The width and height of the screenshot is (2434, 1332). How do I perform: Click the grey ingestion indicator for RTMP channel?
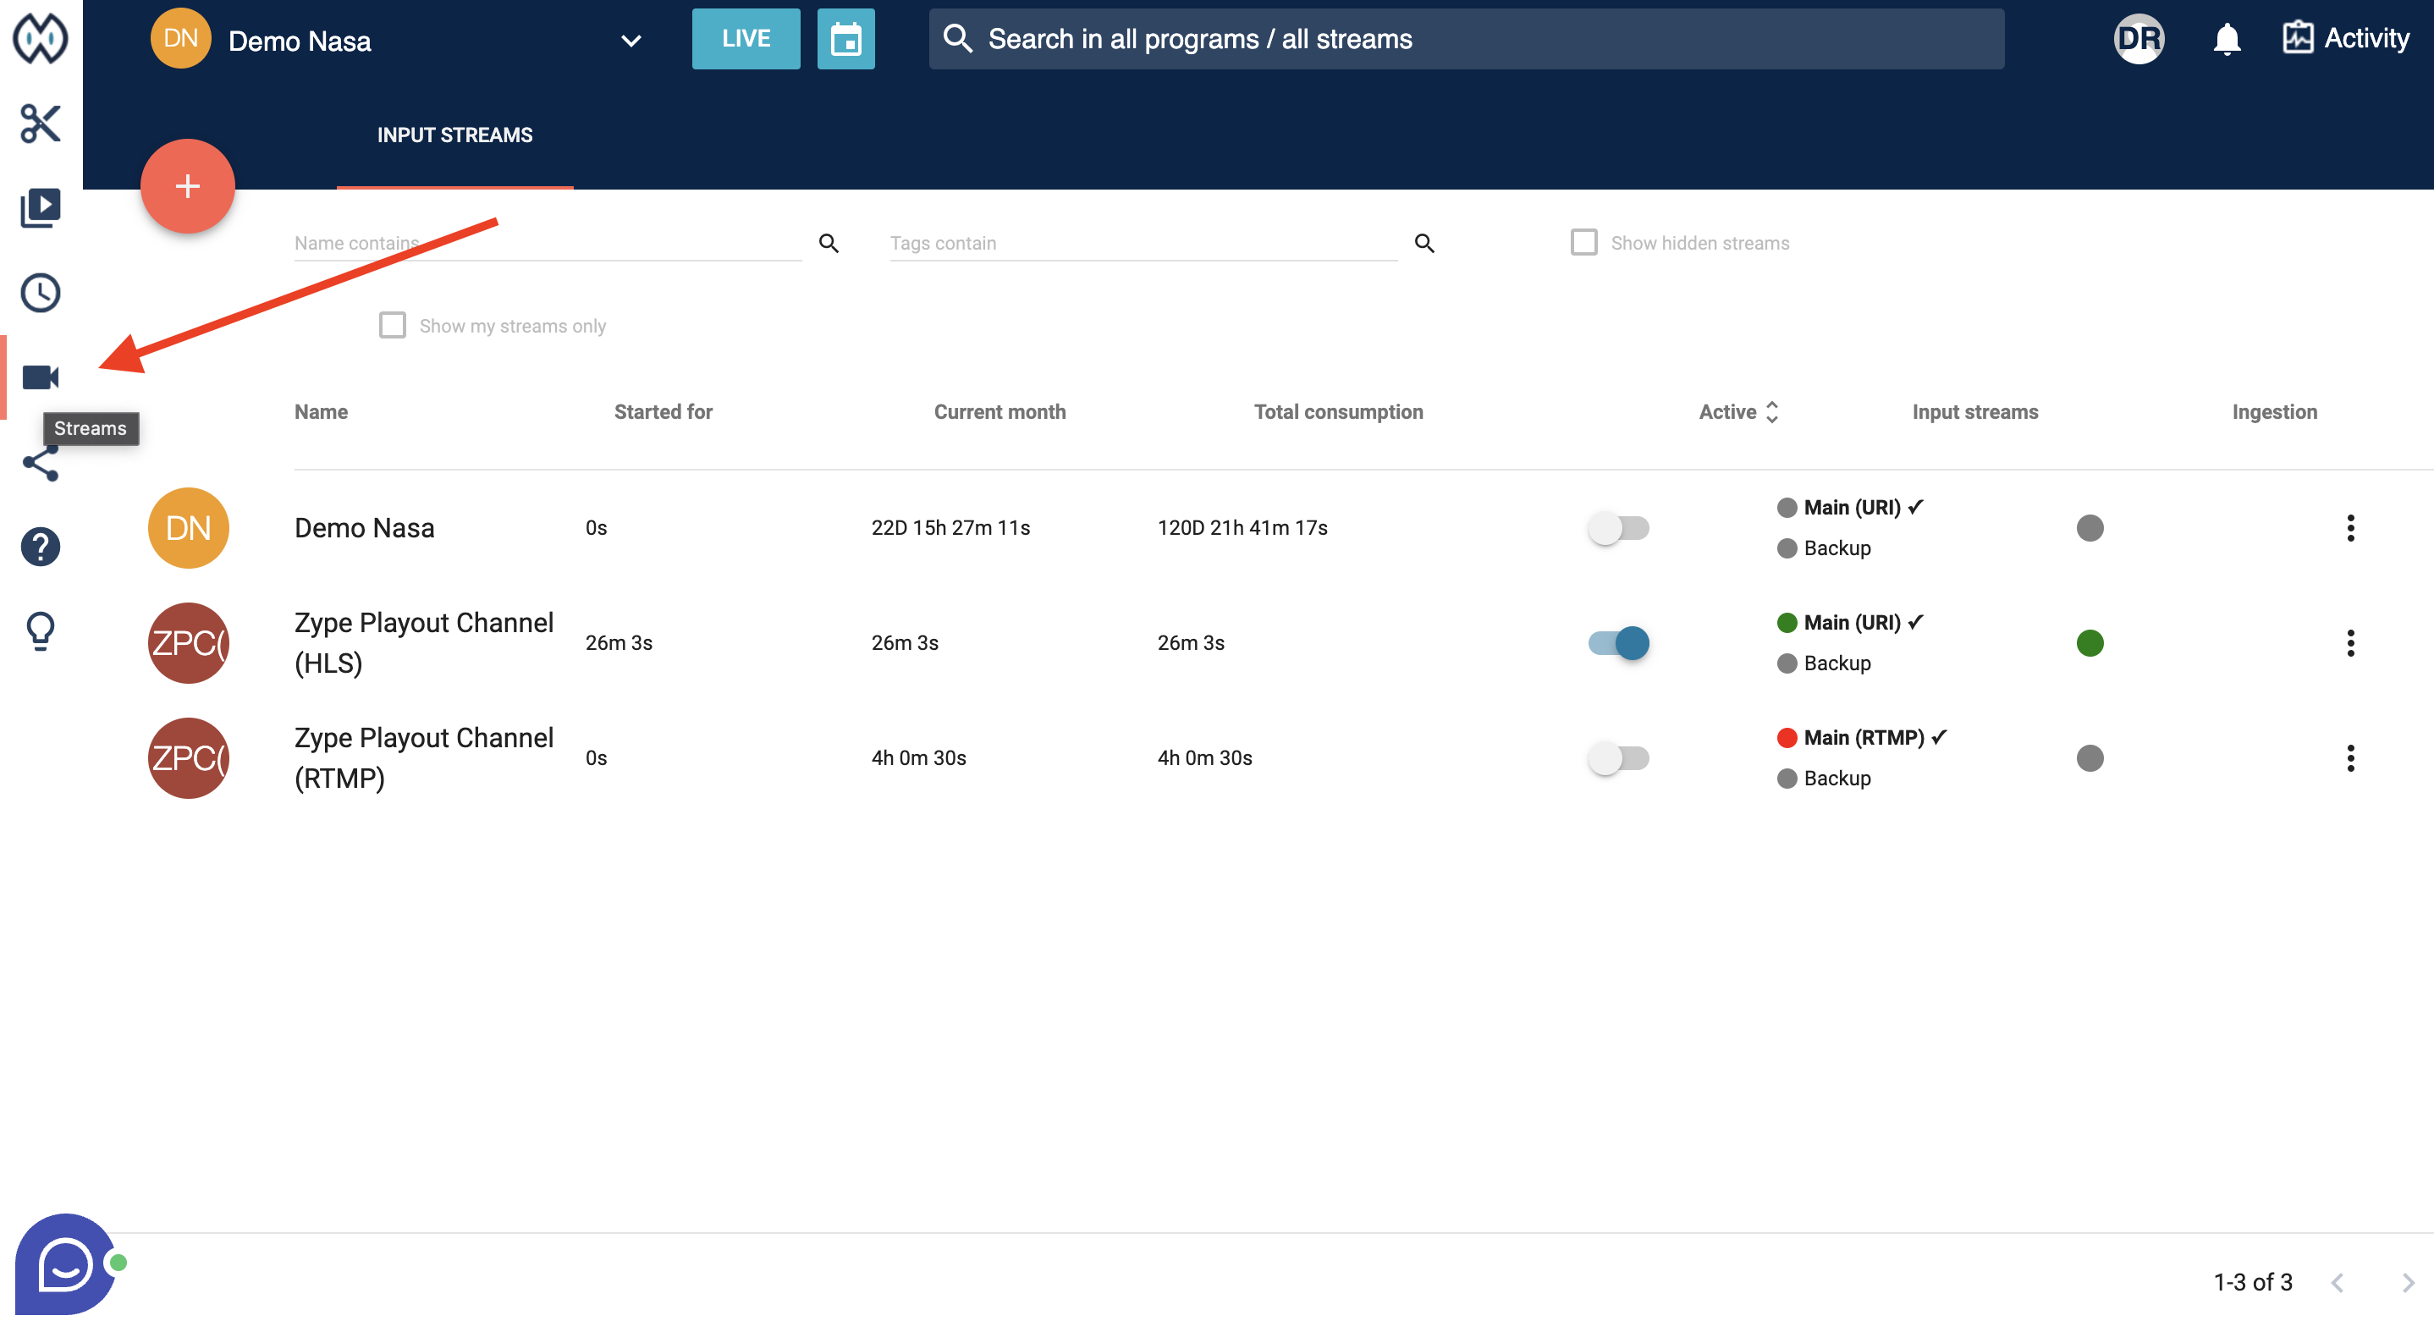[2089, 757]
